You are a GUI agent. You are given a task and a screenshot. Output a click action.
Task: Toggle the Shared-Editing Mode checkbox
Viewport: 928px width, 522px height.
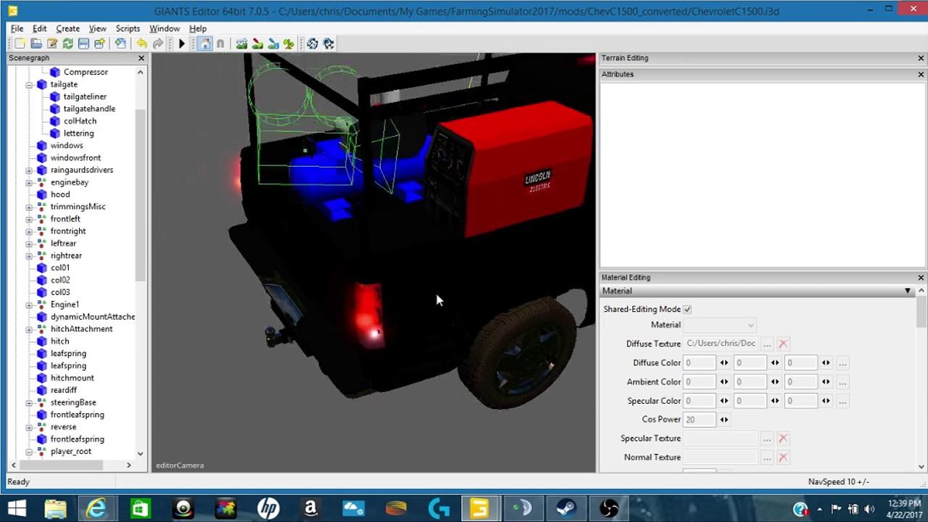click(x=687, y=310)
